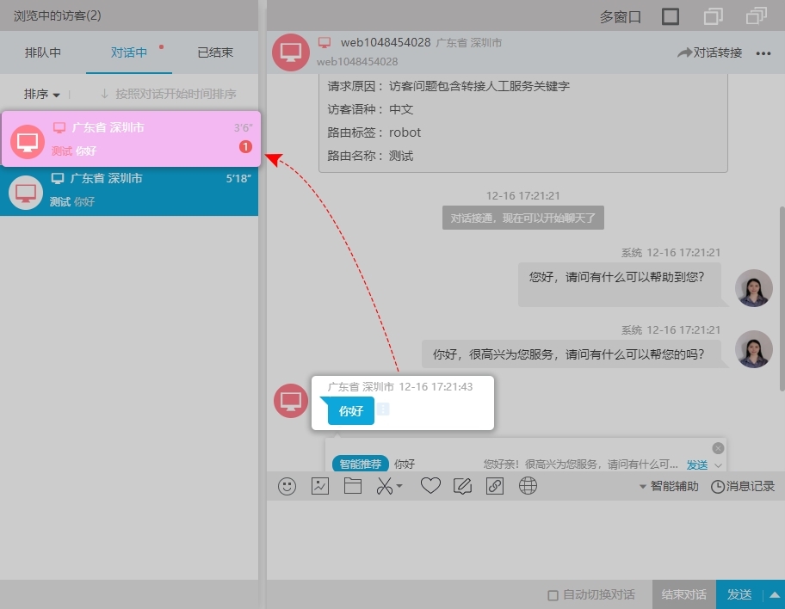
Task: Expand the 发送 button arrow
Action: [x=774, y=594]
